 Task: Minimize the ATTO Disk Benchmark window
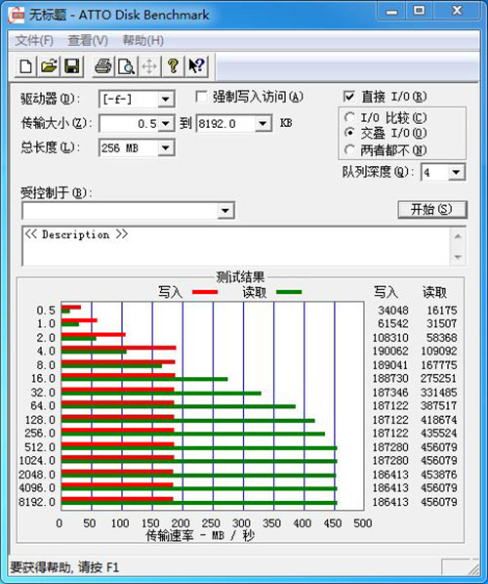click(391, 12)
